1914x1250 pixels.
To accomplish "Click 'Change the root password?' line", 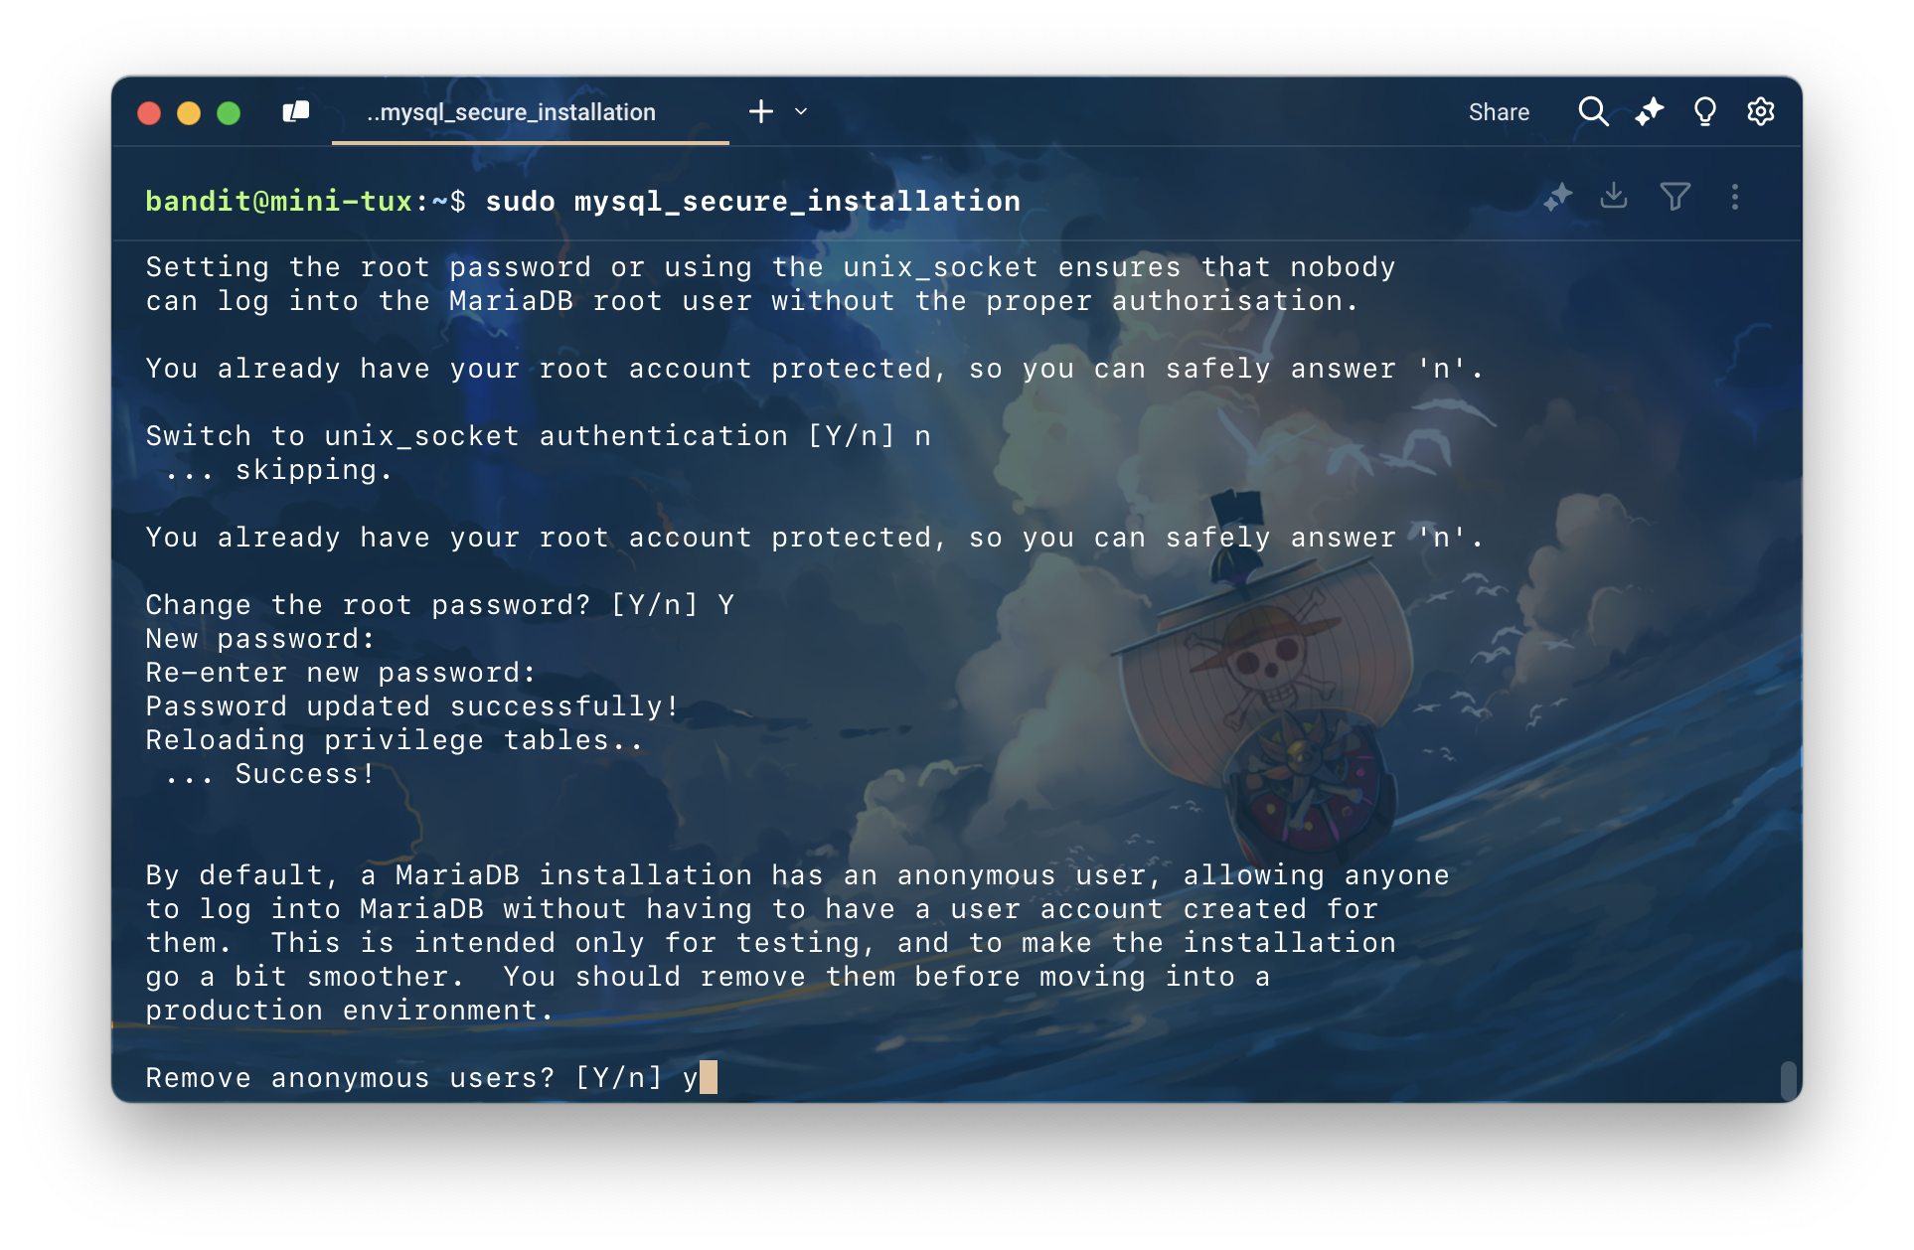I will tap(439, 605).
